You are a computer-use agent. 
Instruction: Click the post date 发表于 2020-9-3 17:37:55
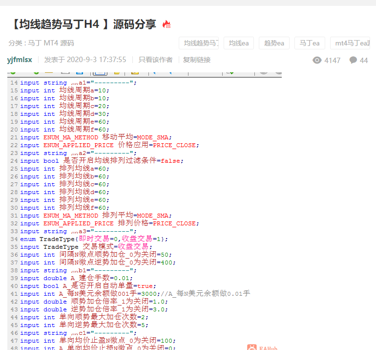(85, 60)
